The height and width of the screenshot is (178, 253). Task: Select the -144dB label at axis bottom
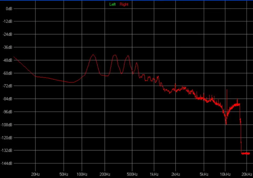pyautogui.click(x=7, y=163)
